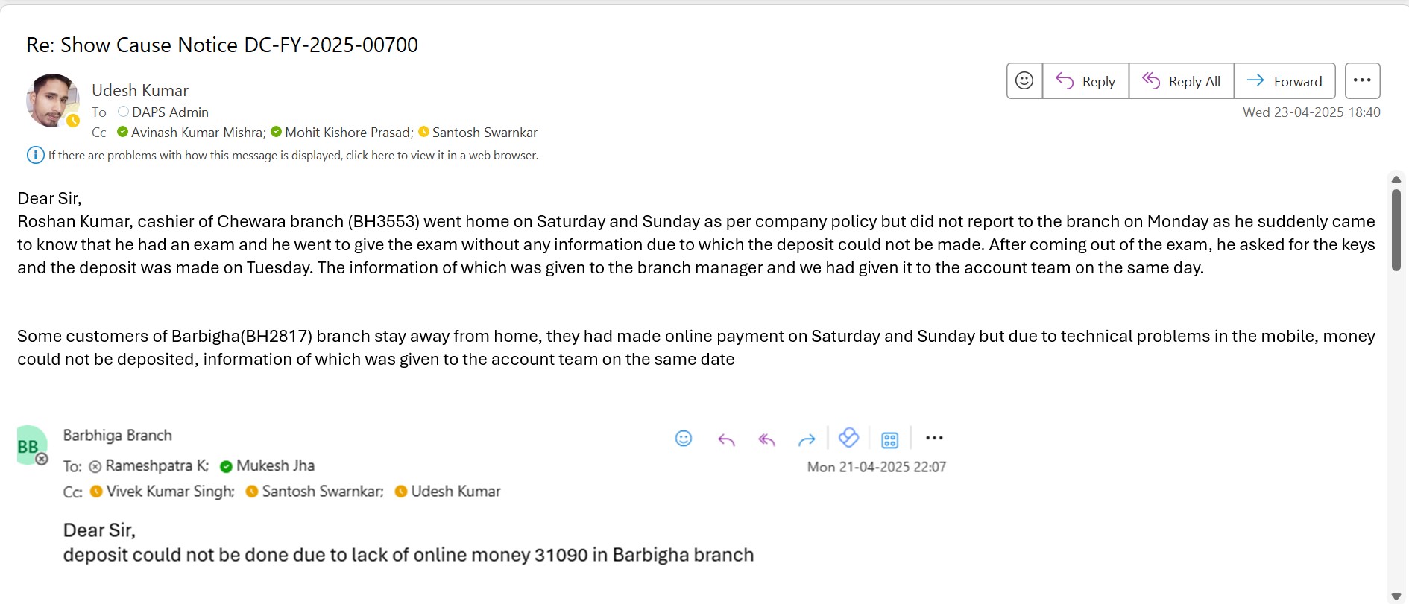Click the BB avatar of Barbhiga Branch

tap(31, 445)
